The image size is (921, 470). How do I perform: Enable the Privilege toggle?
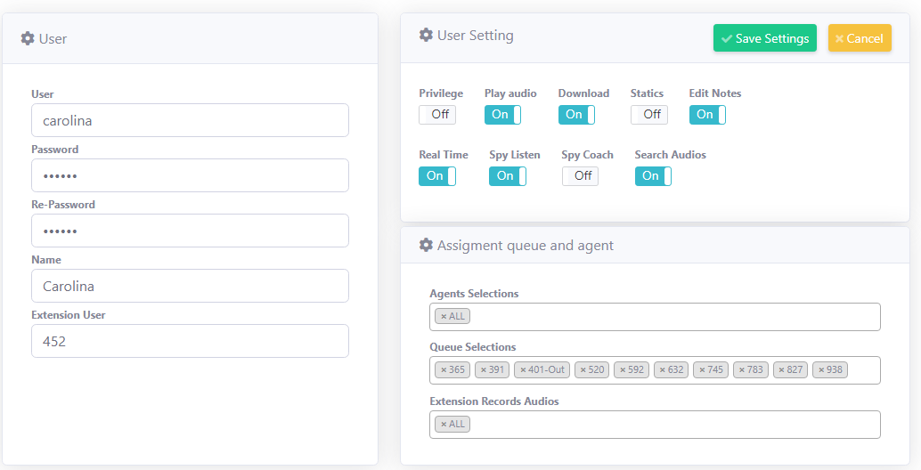[437, 114]
